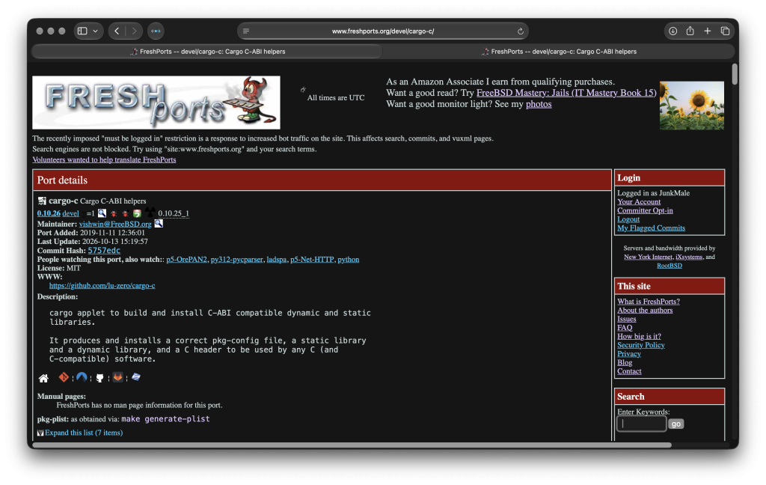
Task: Click maintainer vishwin@FreeBSD.org link
Action: pos(115,224)
